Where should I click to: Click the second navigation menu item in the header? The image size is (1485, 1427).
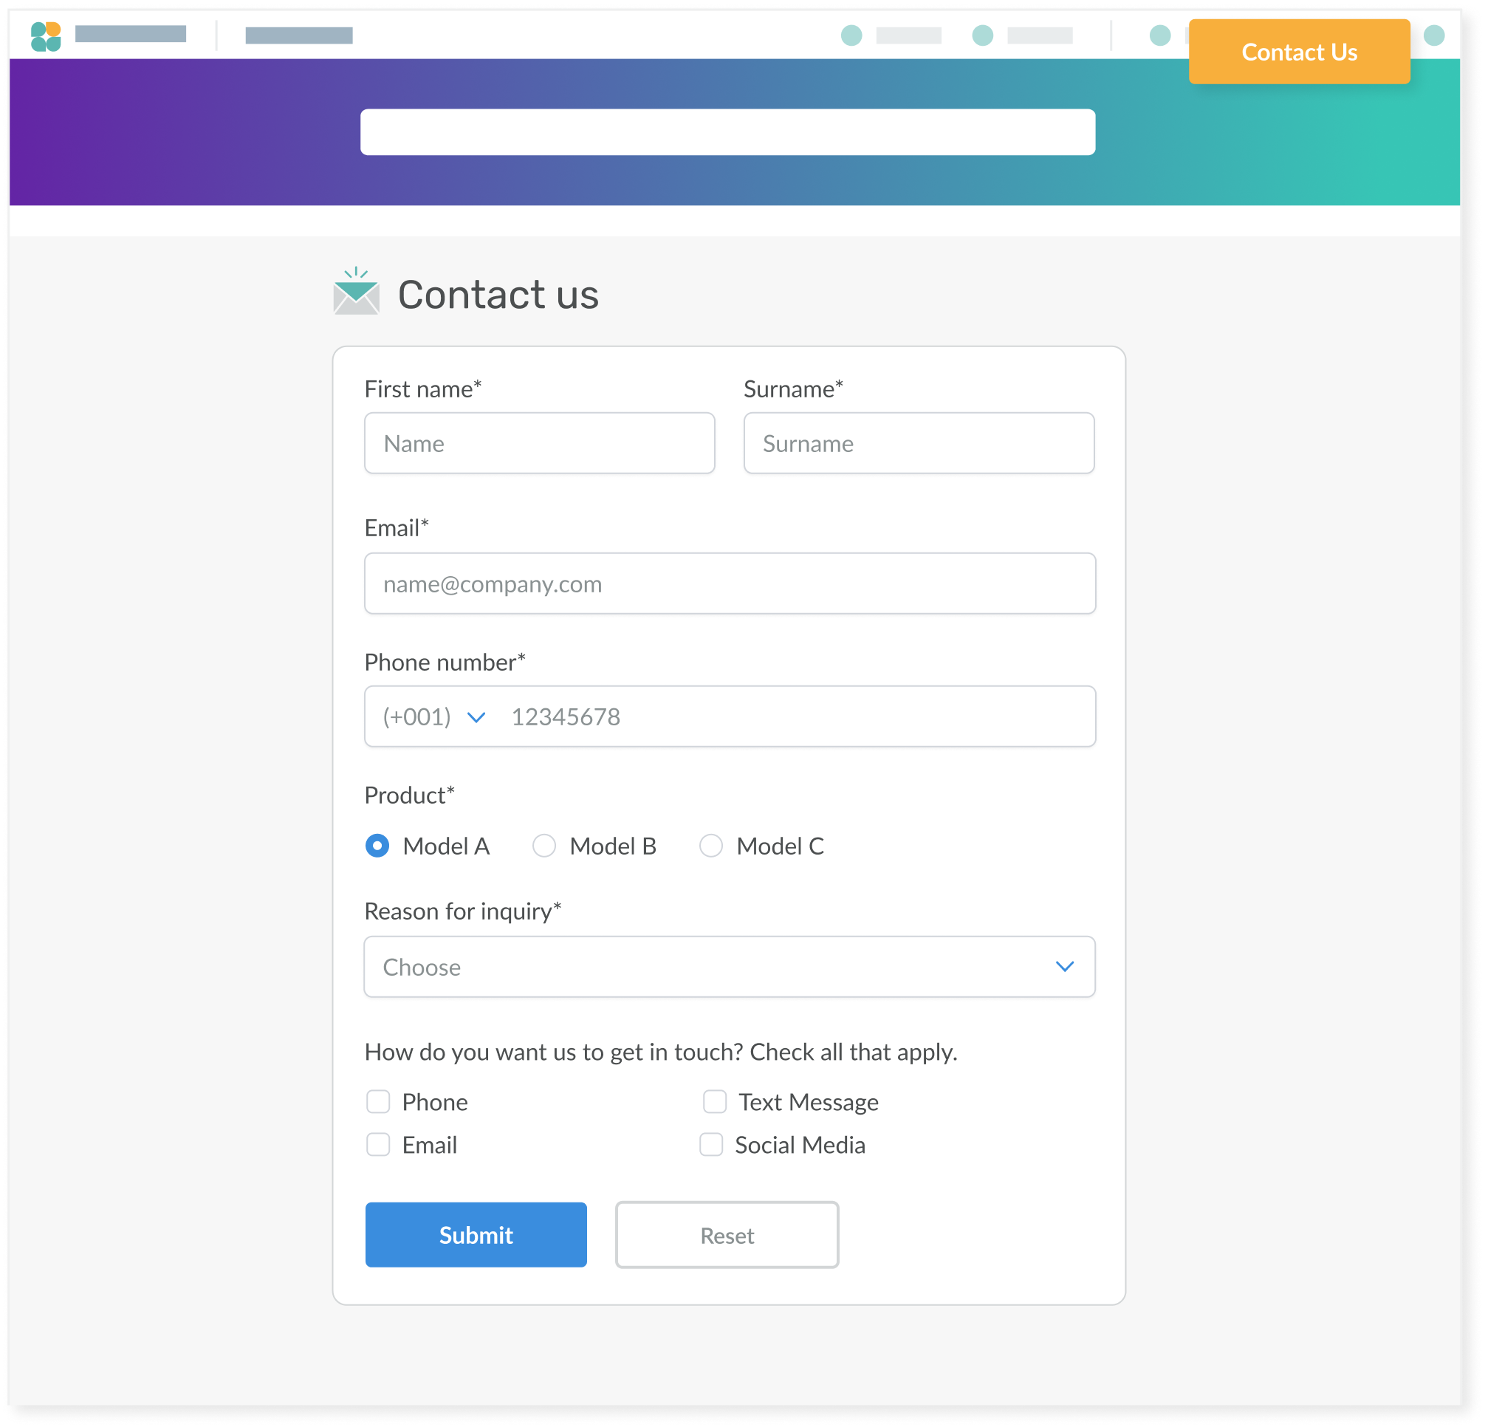(x=299, y=35)
